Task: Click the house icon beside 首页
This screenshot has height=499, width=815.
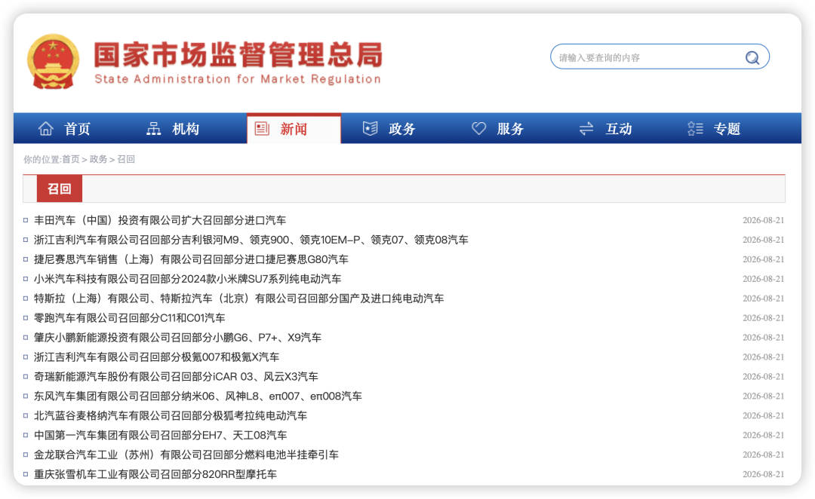Action: [46, 128]
